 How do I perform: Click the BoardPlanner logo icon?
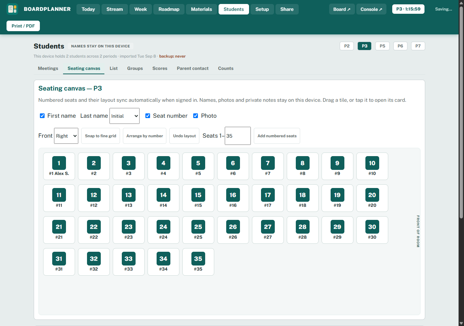tap(12, 9)
